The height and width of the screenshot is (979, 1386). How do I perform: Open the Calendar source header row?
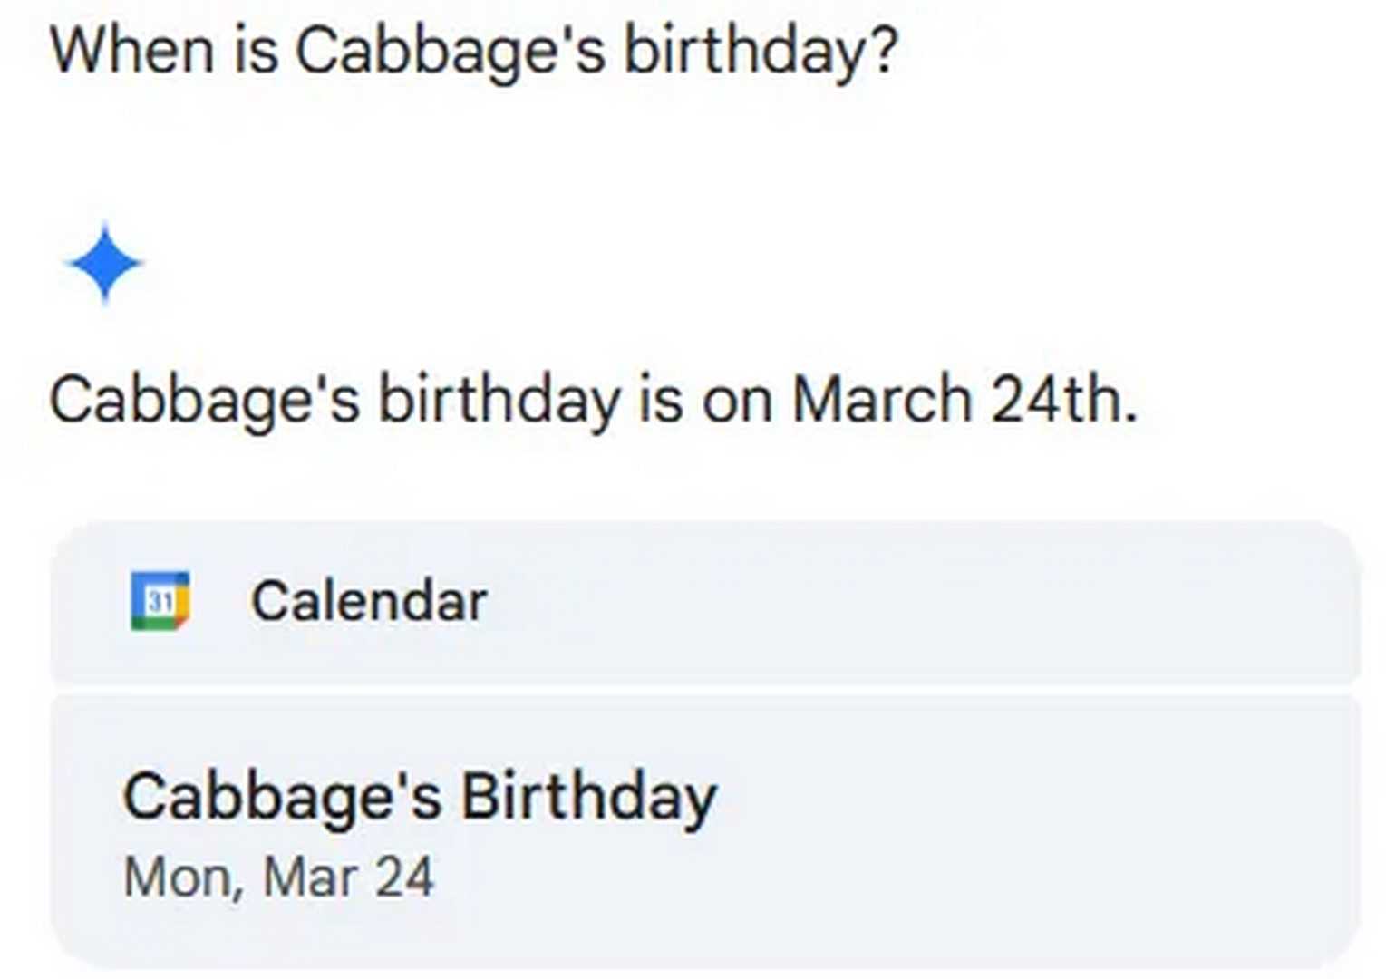(705, 602)
